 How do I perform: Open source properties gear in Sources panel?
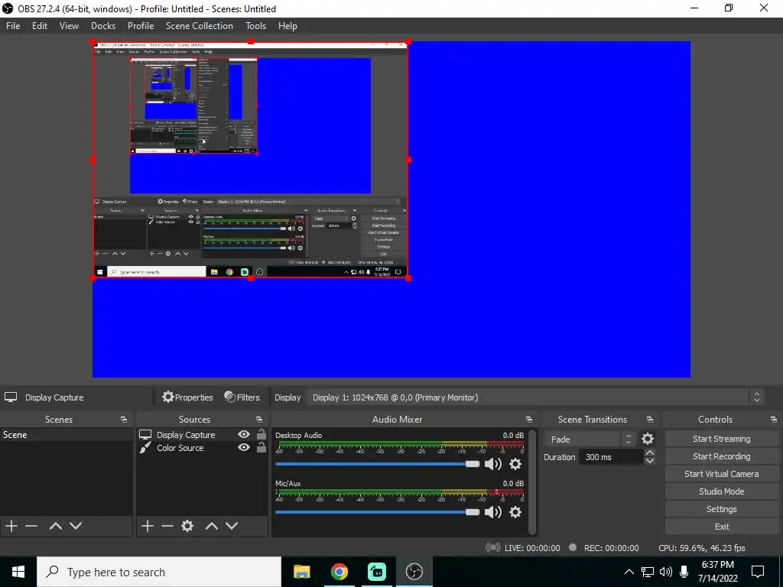187,526
